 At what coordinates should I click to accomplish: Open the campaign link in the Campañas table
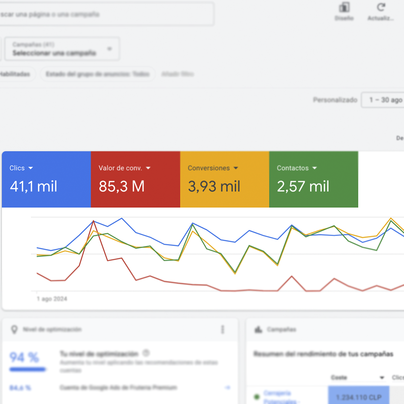(281, 397)
